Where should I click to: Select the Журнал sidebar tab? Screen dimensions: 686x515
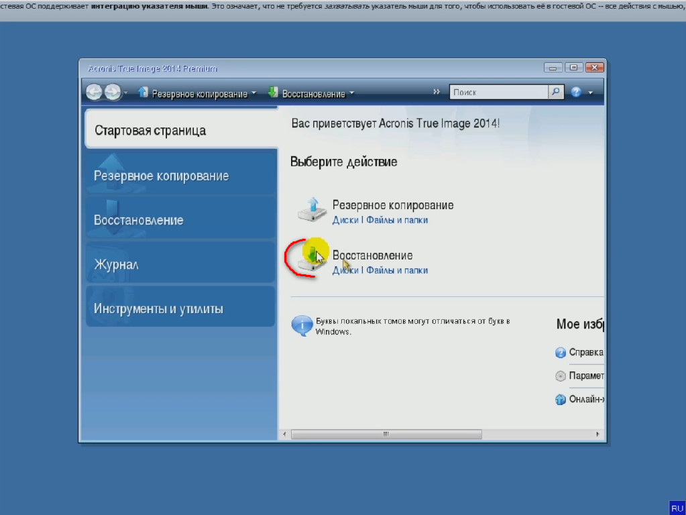click(x=180, y=264)
